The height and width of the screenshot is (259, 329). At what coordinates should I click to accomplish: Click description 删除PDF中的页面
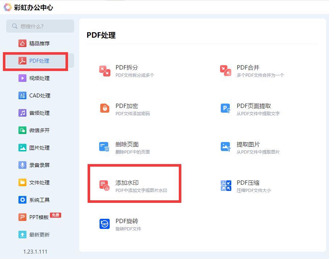pyautogui.click(x=132, y=152)
